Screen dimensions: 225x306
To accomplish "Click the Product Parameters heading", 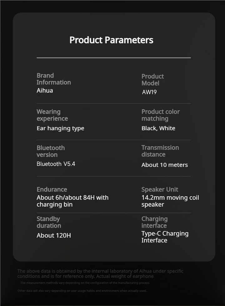I will (111, 40).
